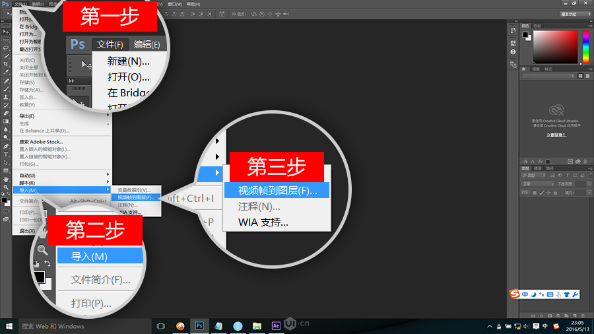
Task: Expand the 自动(U) submenu
Action: (62, 176)
